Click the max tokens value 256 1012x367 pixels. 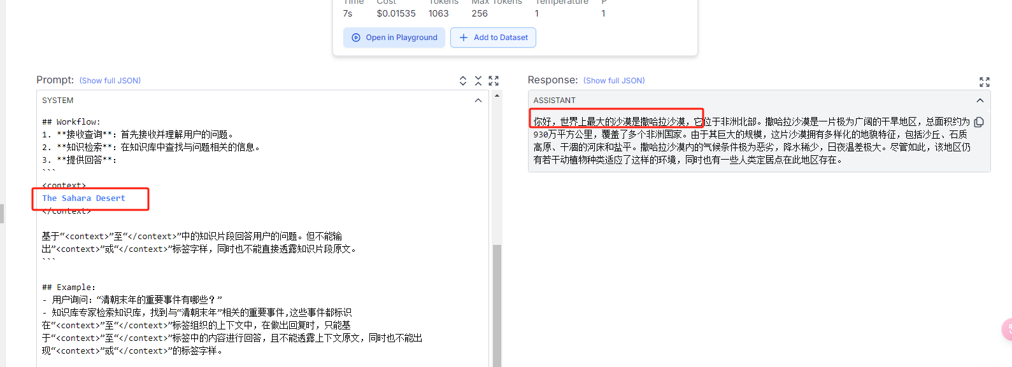click(x=480, y=13)
